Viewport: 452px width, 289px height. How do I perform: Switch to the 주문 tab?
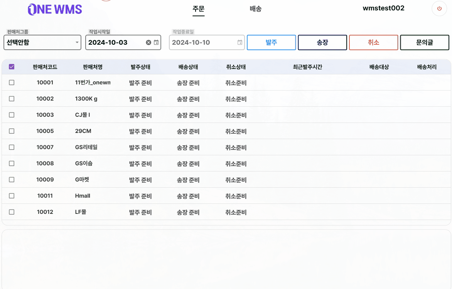pos(198,8)
